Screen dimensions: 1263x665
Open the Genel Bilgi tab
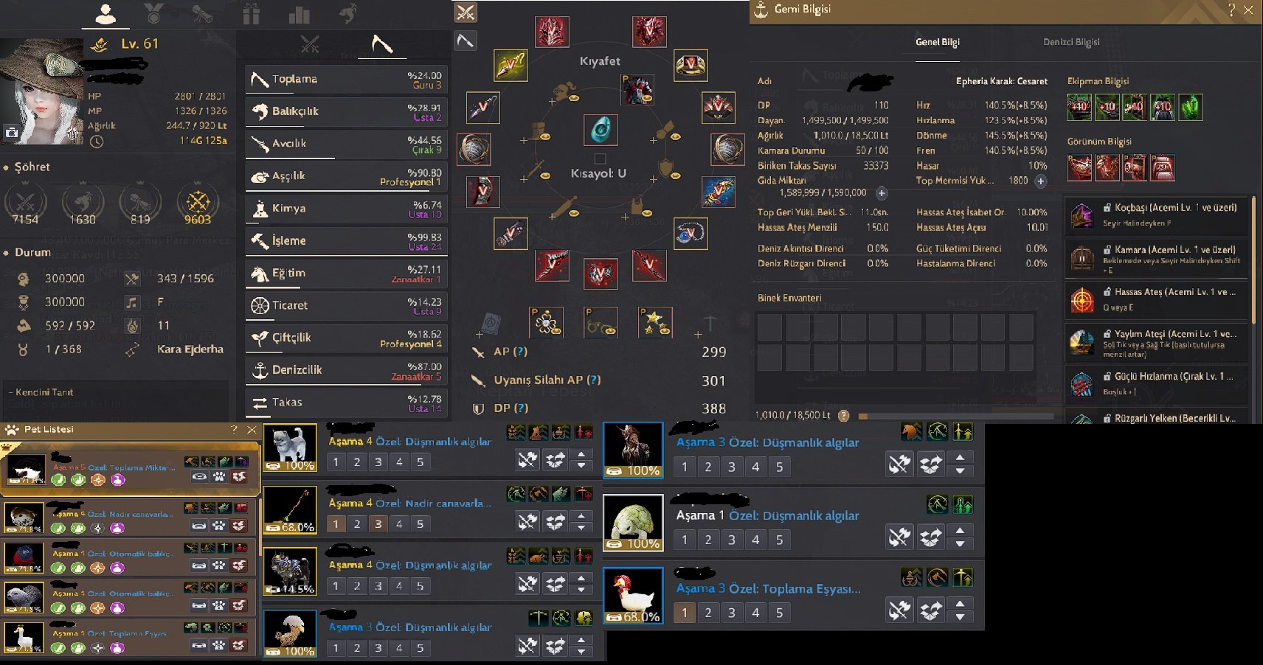pos(938,42)
